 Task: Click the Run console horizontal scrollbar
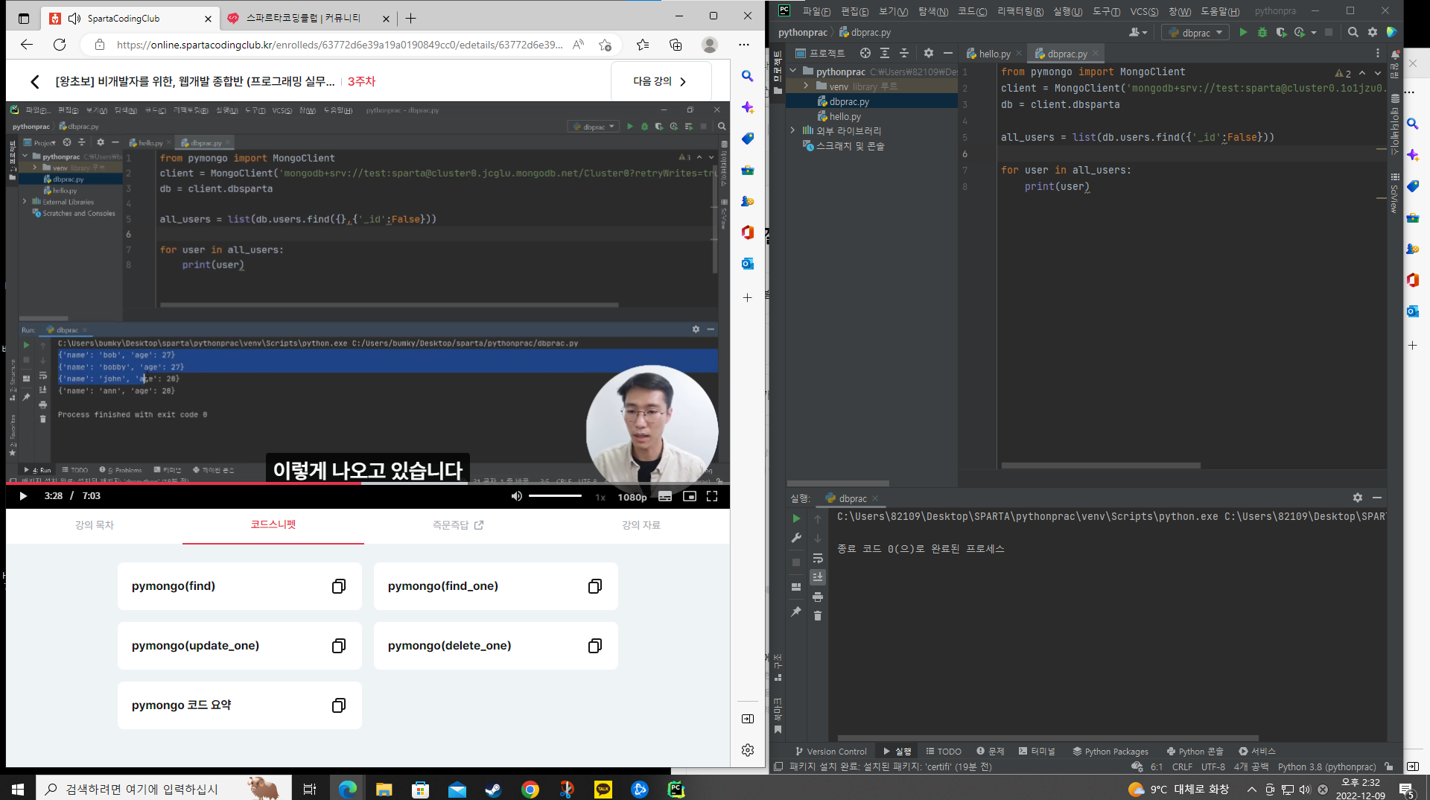pyautogui.click(x=1048, y=738)
